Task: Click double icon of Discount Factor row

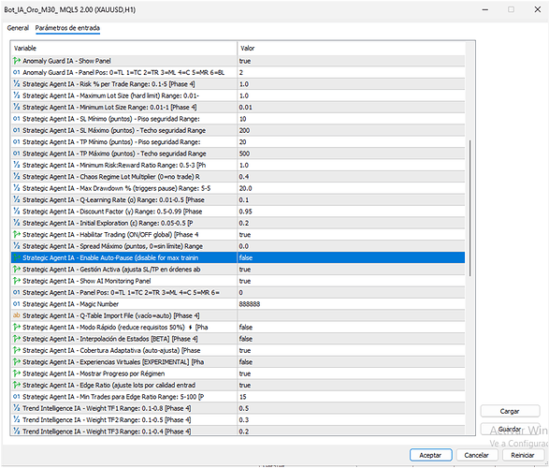Action: tap(17, 211)
